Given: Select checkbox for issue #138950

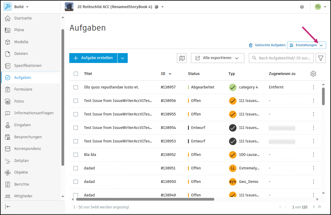Looking at the screenshot, I should [76, 182].
